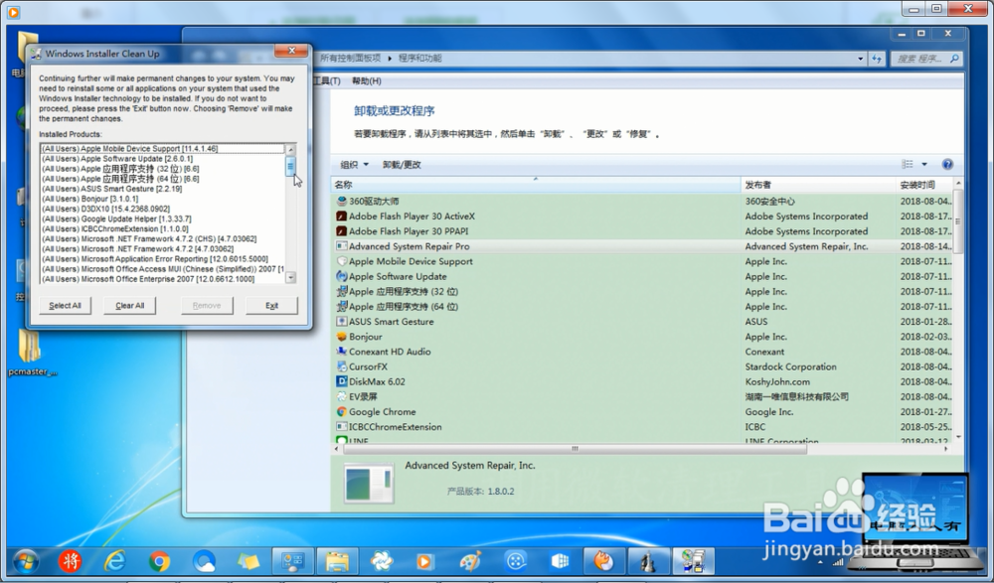Select D3DX10 [15.4.2368.0902] in Installed Products
Screen dimensions: 994x583
(163, 209)
